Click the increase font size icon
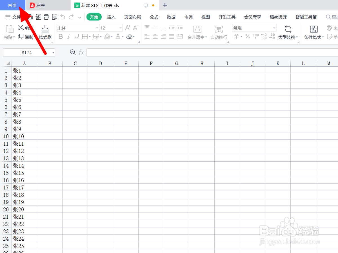The width and height of the screenshot is (338, 253). (127, 28)
